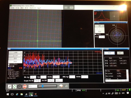Click RA Aggressiveness spinner arrows
Screen dimensions: 131x98
pos(35,77)
